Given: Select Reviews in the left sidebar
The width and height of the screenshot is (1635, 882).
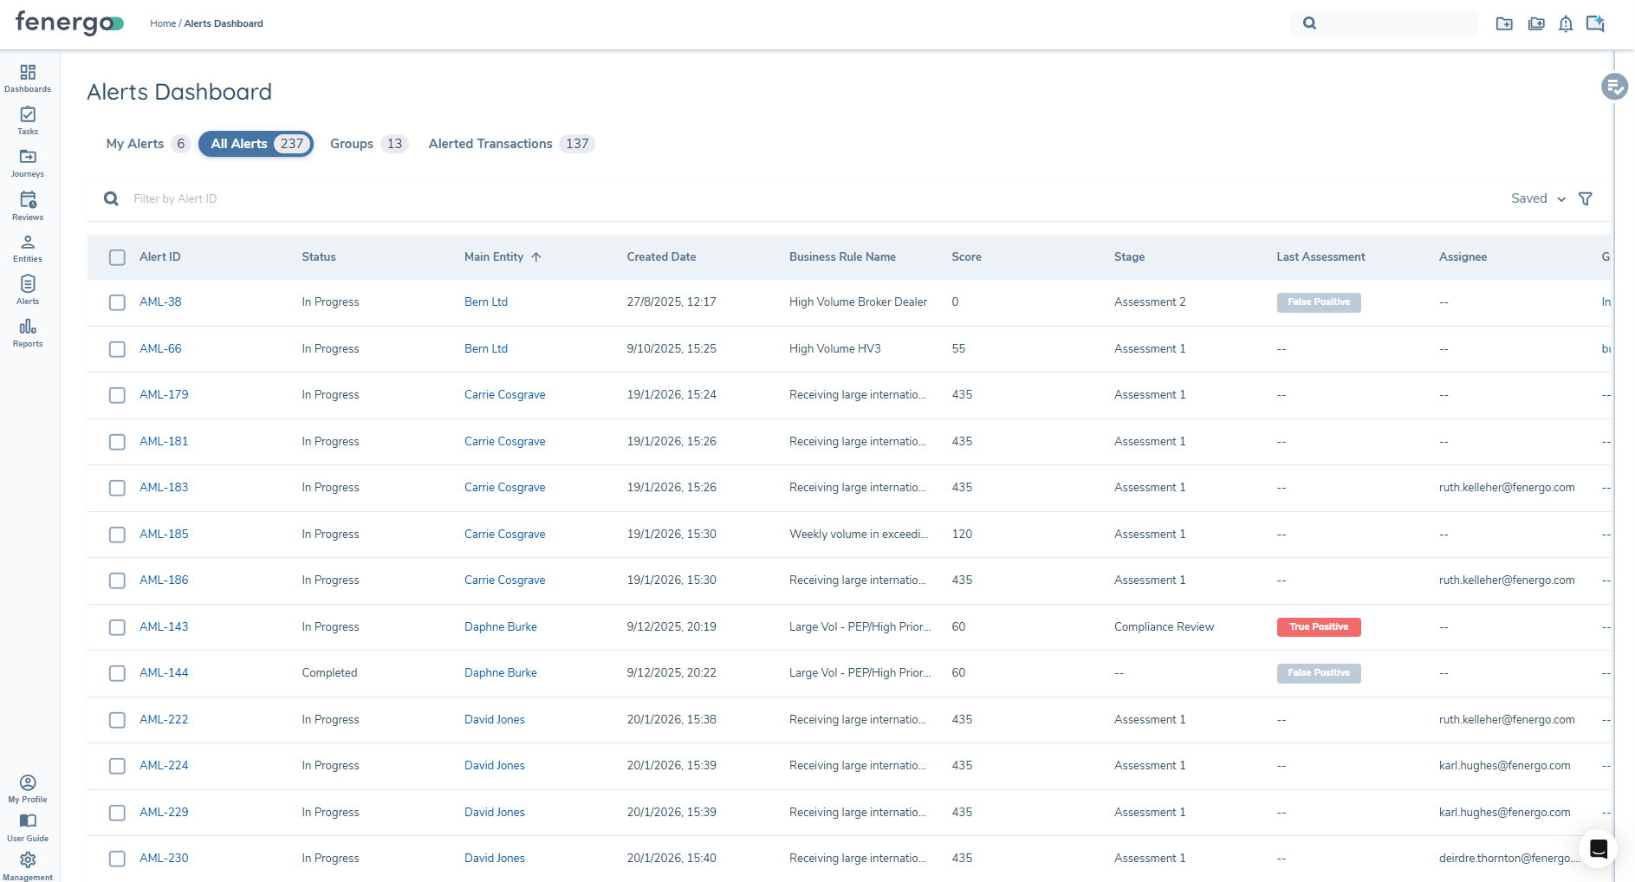Looking at the screenshot, I should 27,205.
